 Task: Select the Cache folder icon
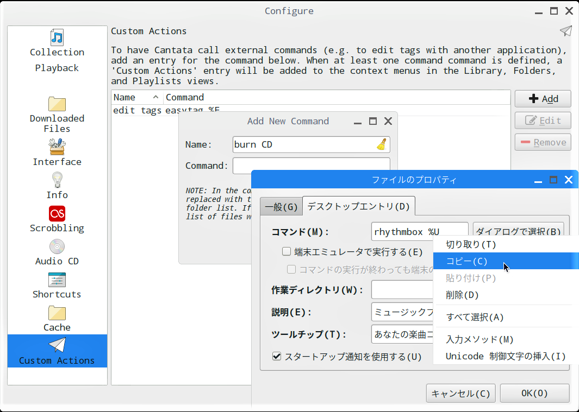click(x=57, y=313)
